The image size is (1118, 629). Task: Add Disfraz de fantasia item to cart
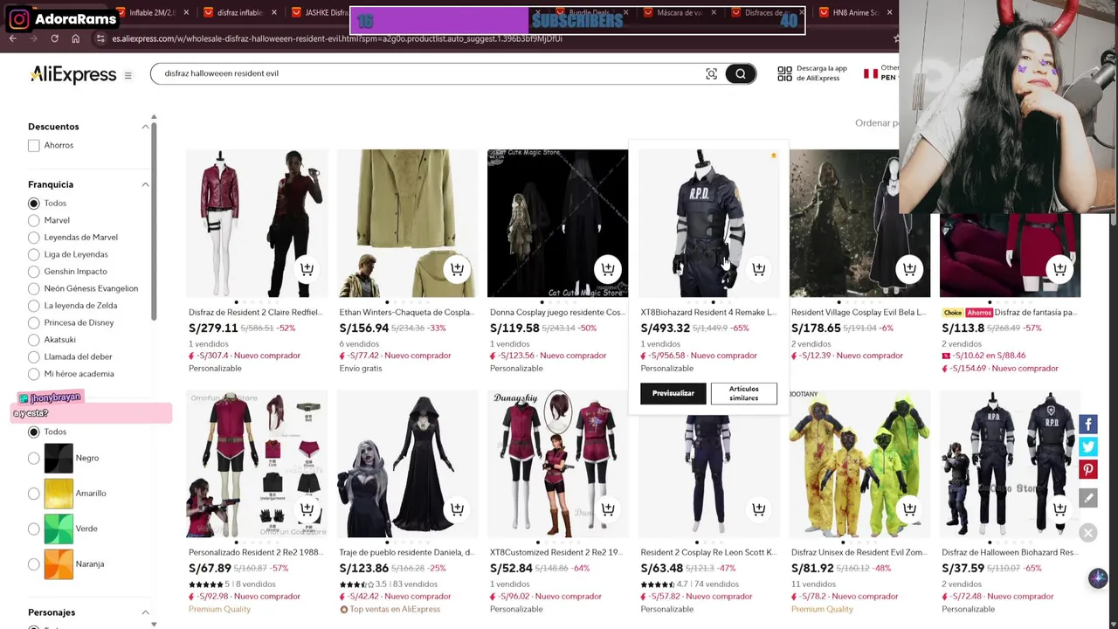(x=1059, y=269)
